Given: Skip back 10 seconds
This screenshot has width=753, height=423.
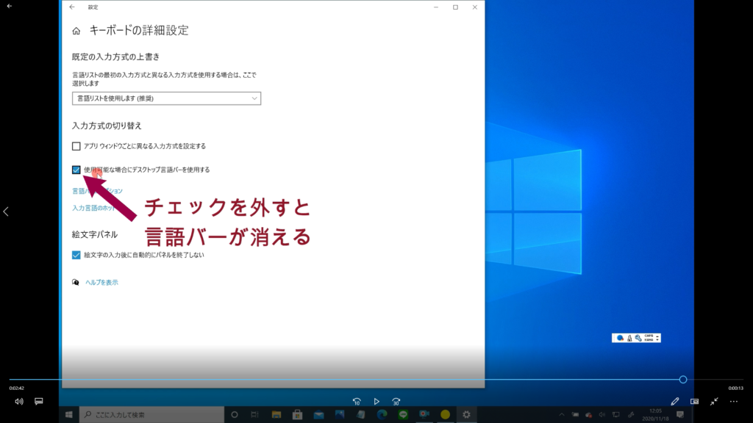Looking at the screenshot, I should point(357,402).
